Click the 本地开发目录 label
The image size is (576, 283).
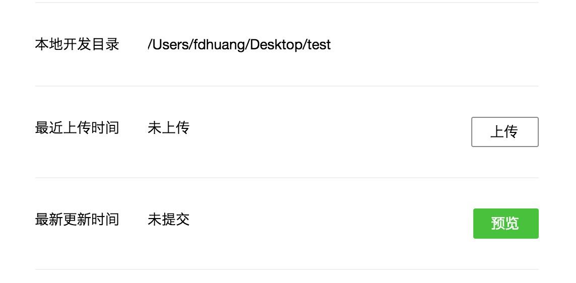tap(77, 44)
